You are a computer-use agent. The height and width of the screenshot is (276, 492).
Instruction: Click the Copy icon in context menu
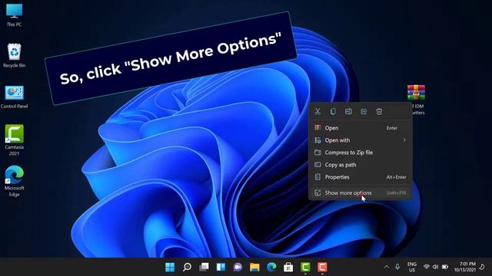tap(333, 111)
